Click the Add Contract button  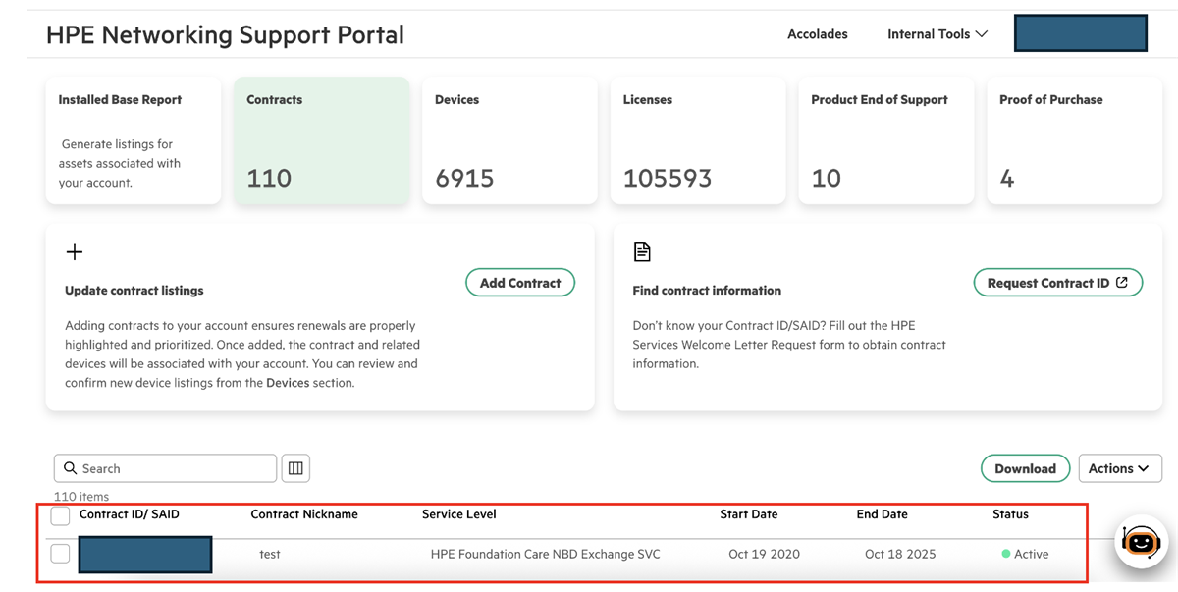(520, 283)
